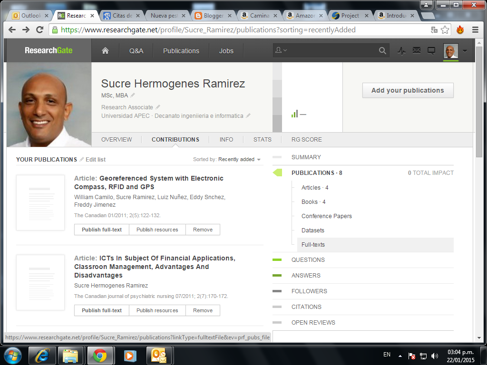487x365 pixels.
Task: Open Jobs in the navigation bar
Action: pos(226,51)
